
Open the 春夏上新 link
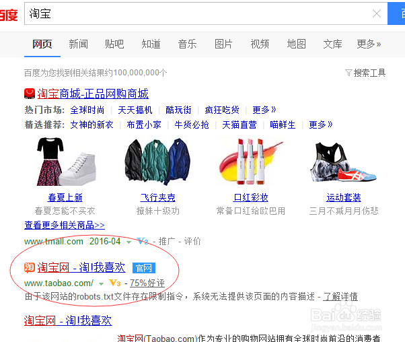coord(65,198)
